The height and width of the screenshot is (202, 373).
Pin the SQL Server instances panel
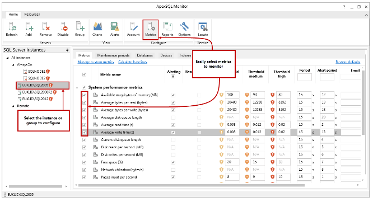tap(67, 50)
